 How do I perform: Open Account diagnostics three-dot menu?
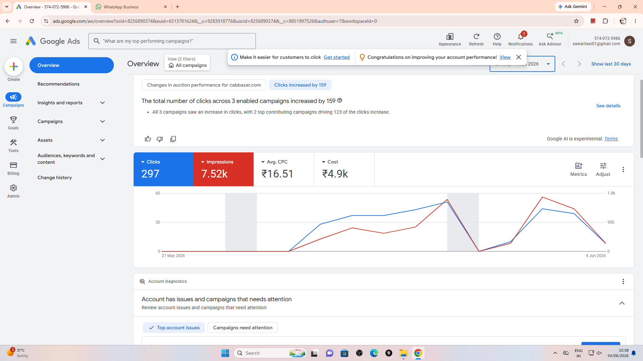click(623, 281)
